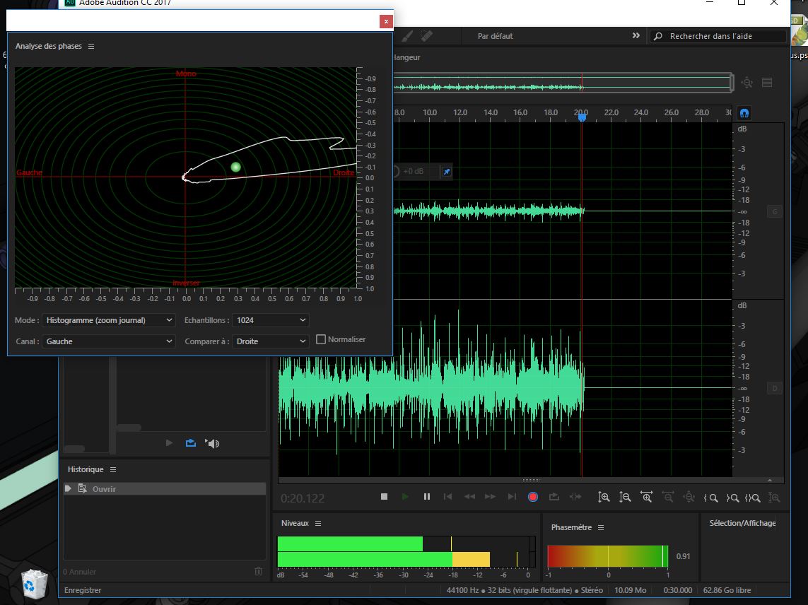808x605 pixels.
Task: Click the zoom in amplitude icon
Action: (604, 497)
